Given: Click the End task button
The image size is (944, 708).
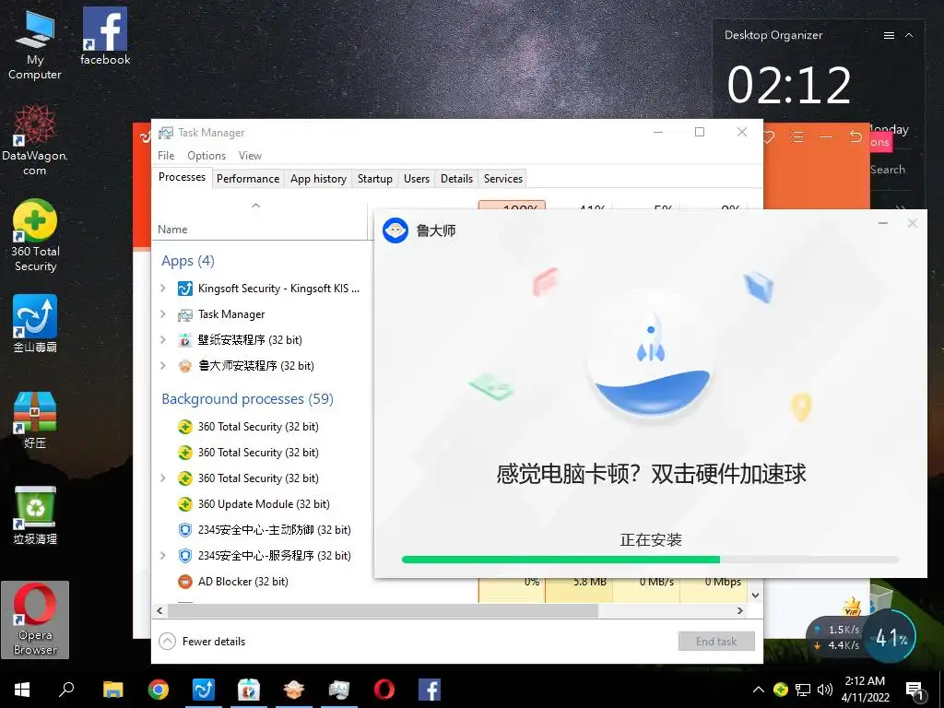Looking at the screenshot, I should 716,642.
